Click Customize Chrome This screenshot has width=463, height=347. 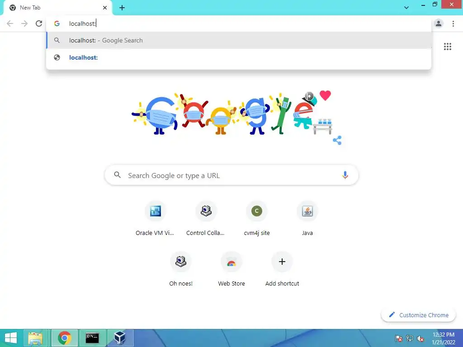coord(418,315)
